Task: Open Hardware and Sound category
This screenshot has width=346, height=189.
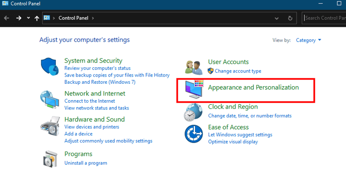Action: click(x=95, y=120)
